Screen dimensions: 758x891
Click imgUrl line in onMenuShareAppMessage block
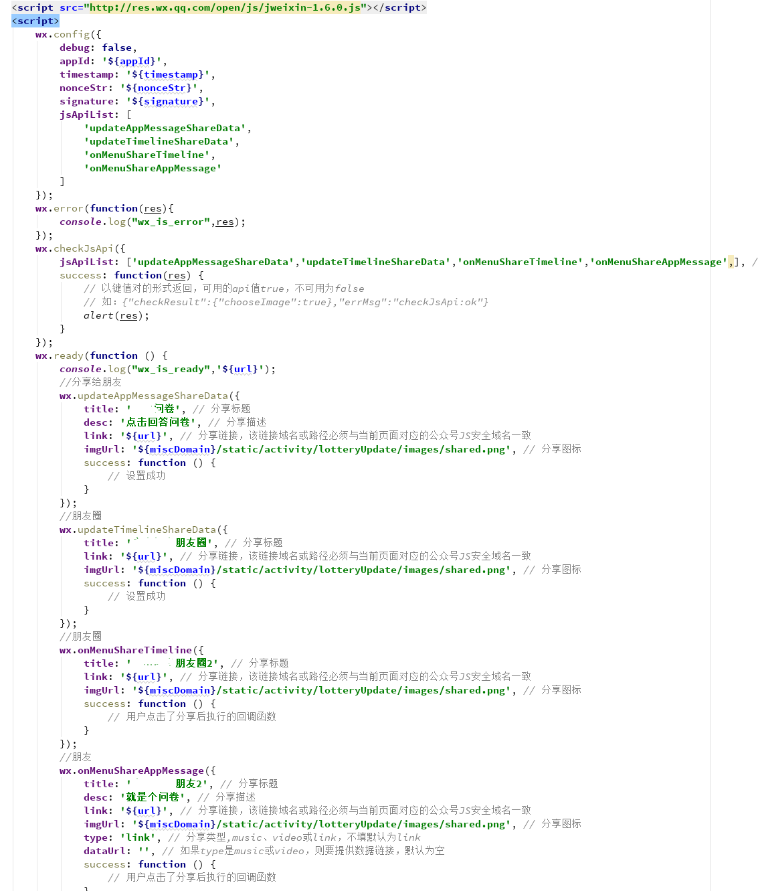pos(333,824)
